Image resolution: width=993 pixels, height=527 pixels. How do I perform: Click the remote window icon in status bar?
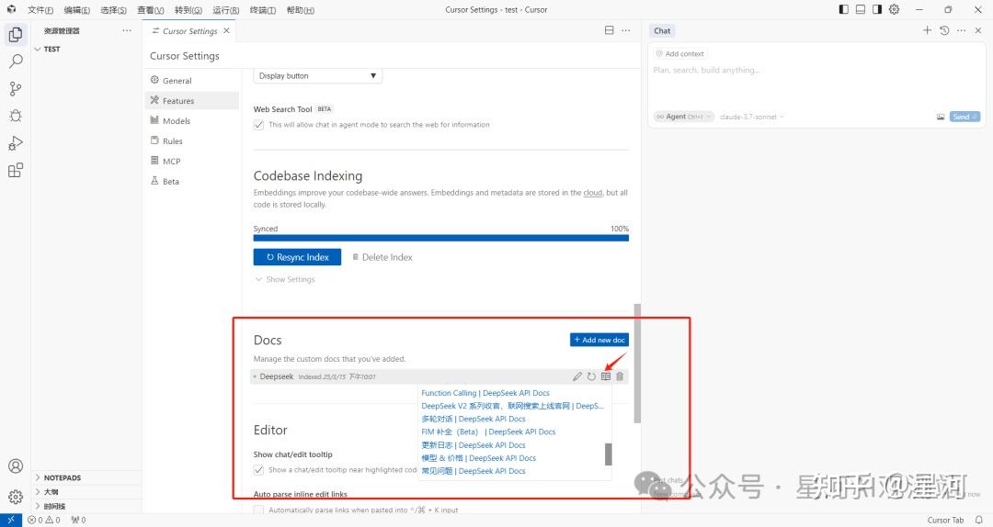coord(11,520)
